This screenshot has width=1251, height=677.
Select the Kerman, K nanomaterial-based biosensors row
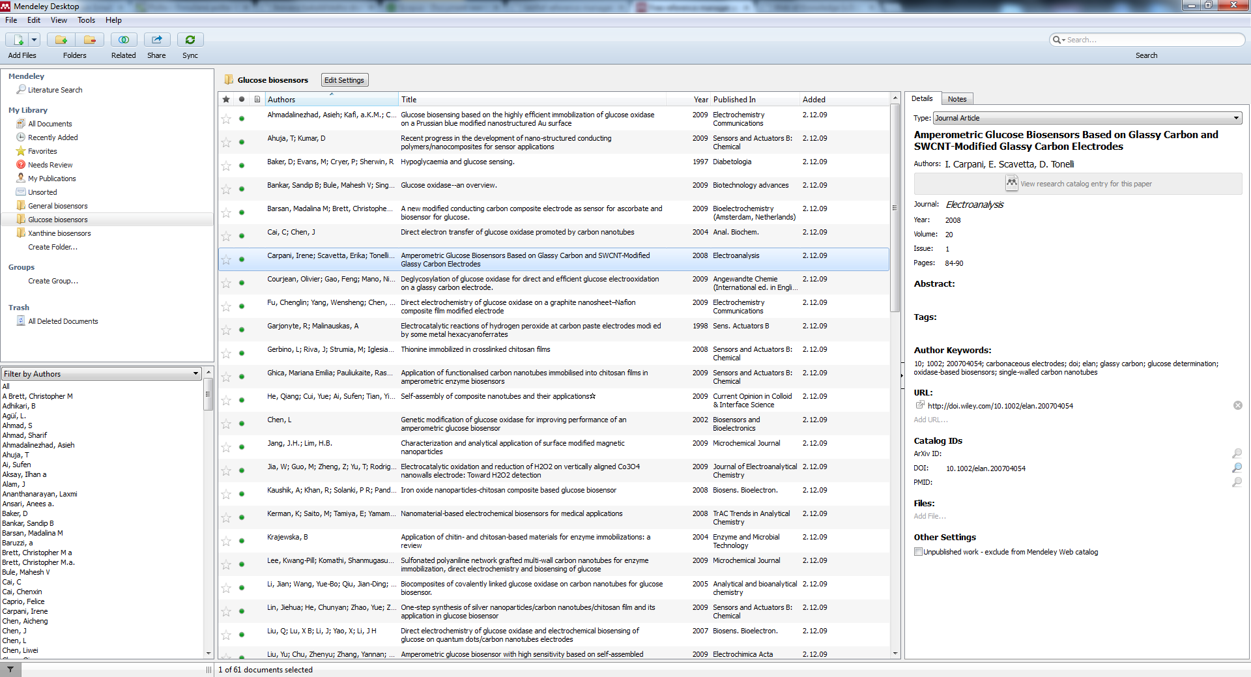pyautogui.click(x=553, y=517)
